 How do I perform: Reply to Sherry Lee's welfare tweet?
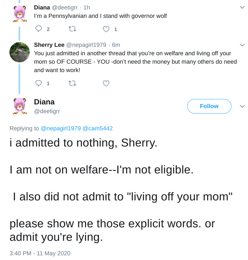coord(38,83)
